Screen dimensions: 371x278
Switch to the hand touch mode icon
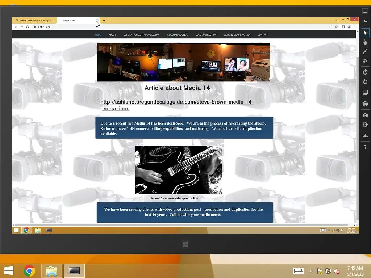pyautogui.click(x=365, y=42)
